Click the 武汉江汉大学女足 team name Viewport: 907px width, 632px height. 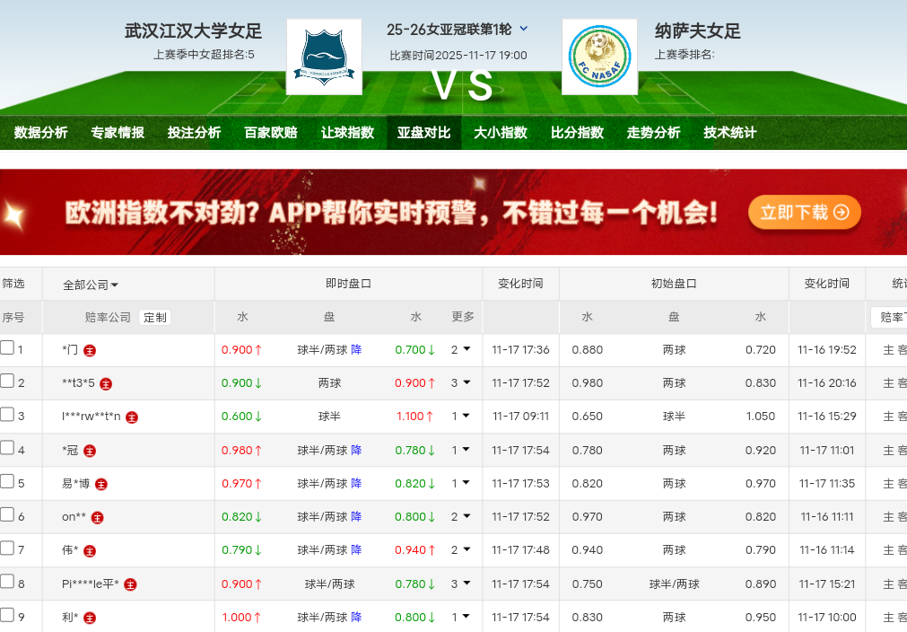[193, 31]
